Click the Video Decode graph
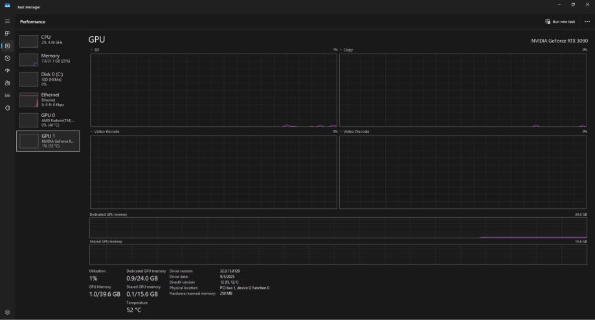 point(463,172)
